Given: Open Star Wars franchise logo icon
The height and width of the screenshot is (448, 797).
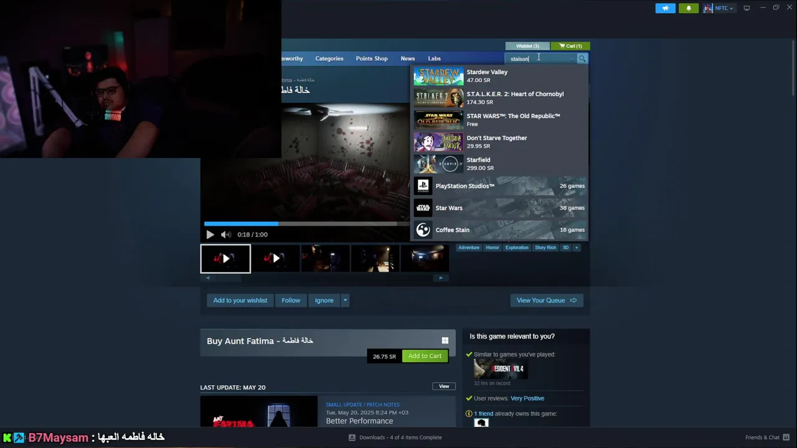Looking at the screenshot, I should (x=423, y=208).
